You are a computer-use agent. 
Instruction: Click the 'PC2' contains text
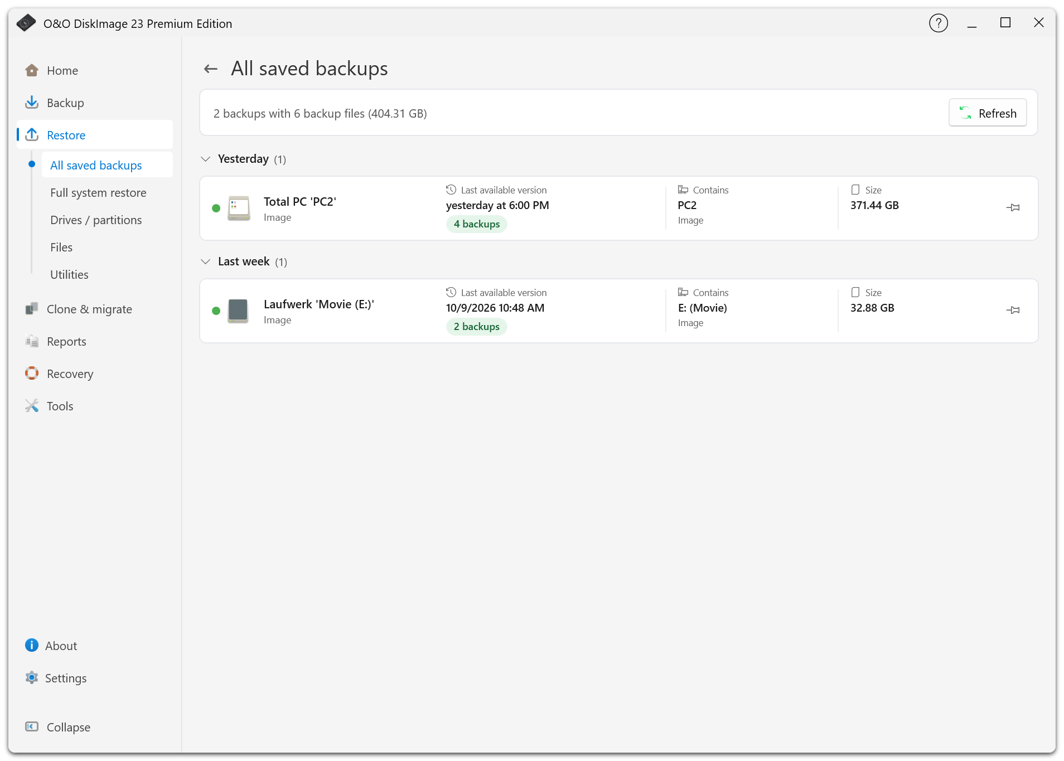pyautogui.click(x=687, y=205)
